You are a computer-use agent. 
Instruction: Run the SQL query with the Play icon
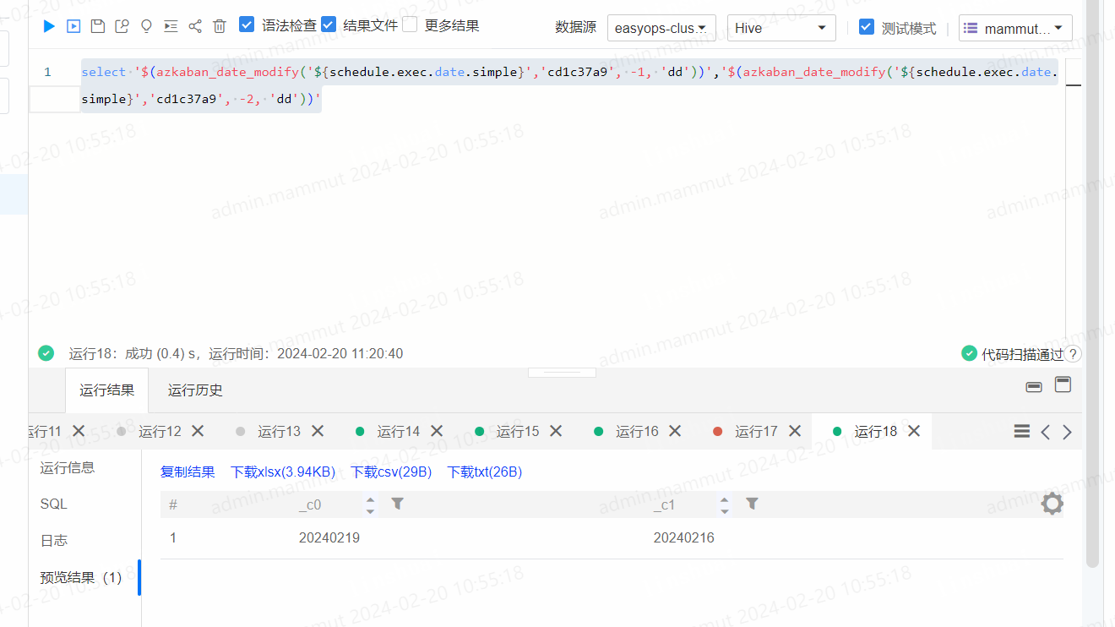point(48,26)
